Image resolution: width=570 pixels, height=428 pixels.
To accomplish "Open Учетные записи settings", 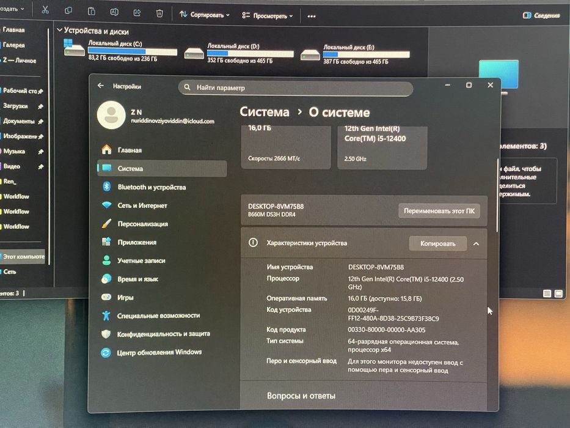I will [162, 260].
